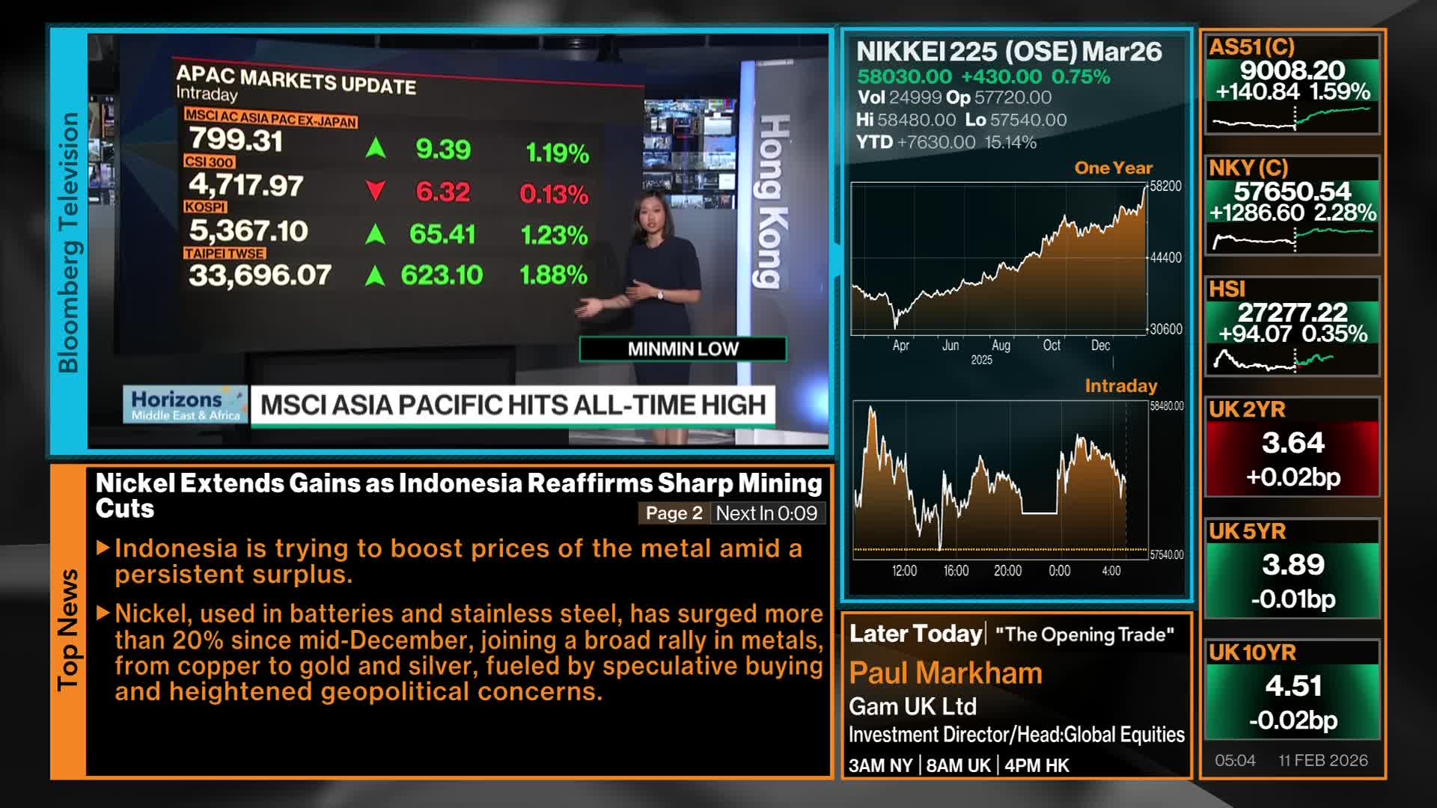Select the UK 10YR yield tile

[1293, 690]
